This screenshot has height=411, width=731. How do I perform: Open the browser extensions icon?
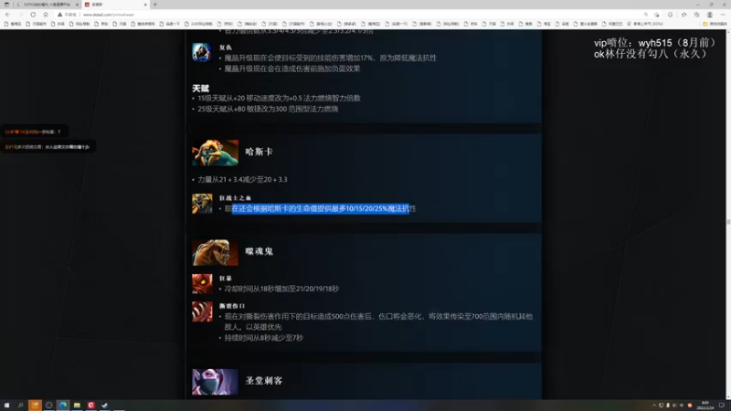670,15
